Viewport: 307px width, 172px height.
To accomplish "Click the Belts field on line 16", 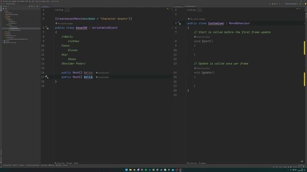I will click(x=88, y=73).
